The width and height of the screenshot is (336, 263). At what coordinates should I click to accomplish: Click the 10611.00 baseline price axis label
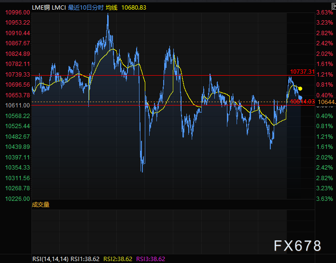(x=18, y=105)
